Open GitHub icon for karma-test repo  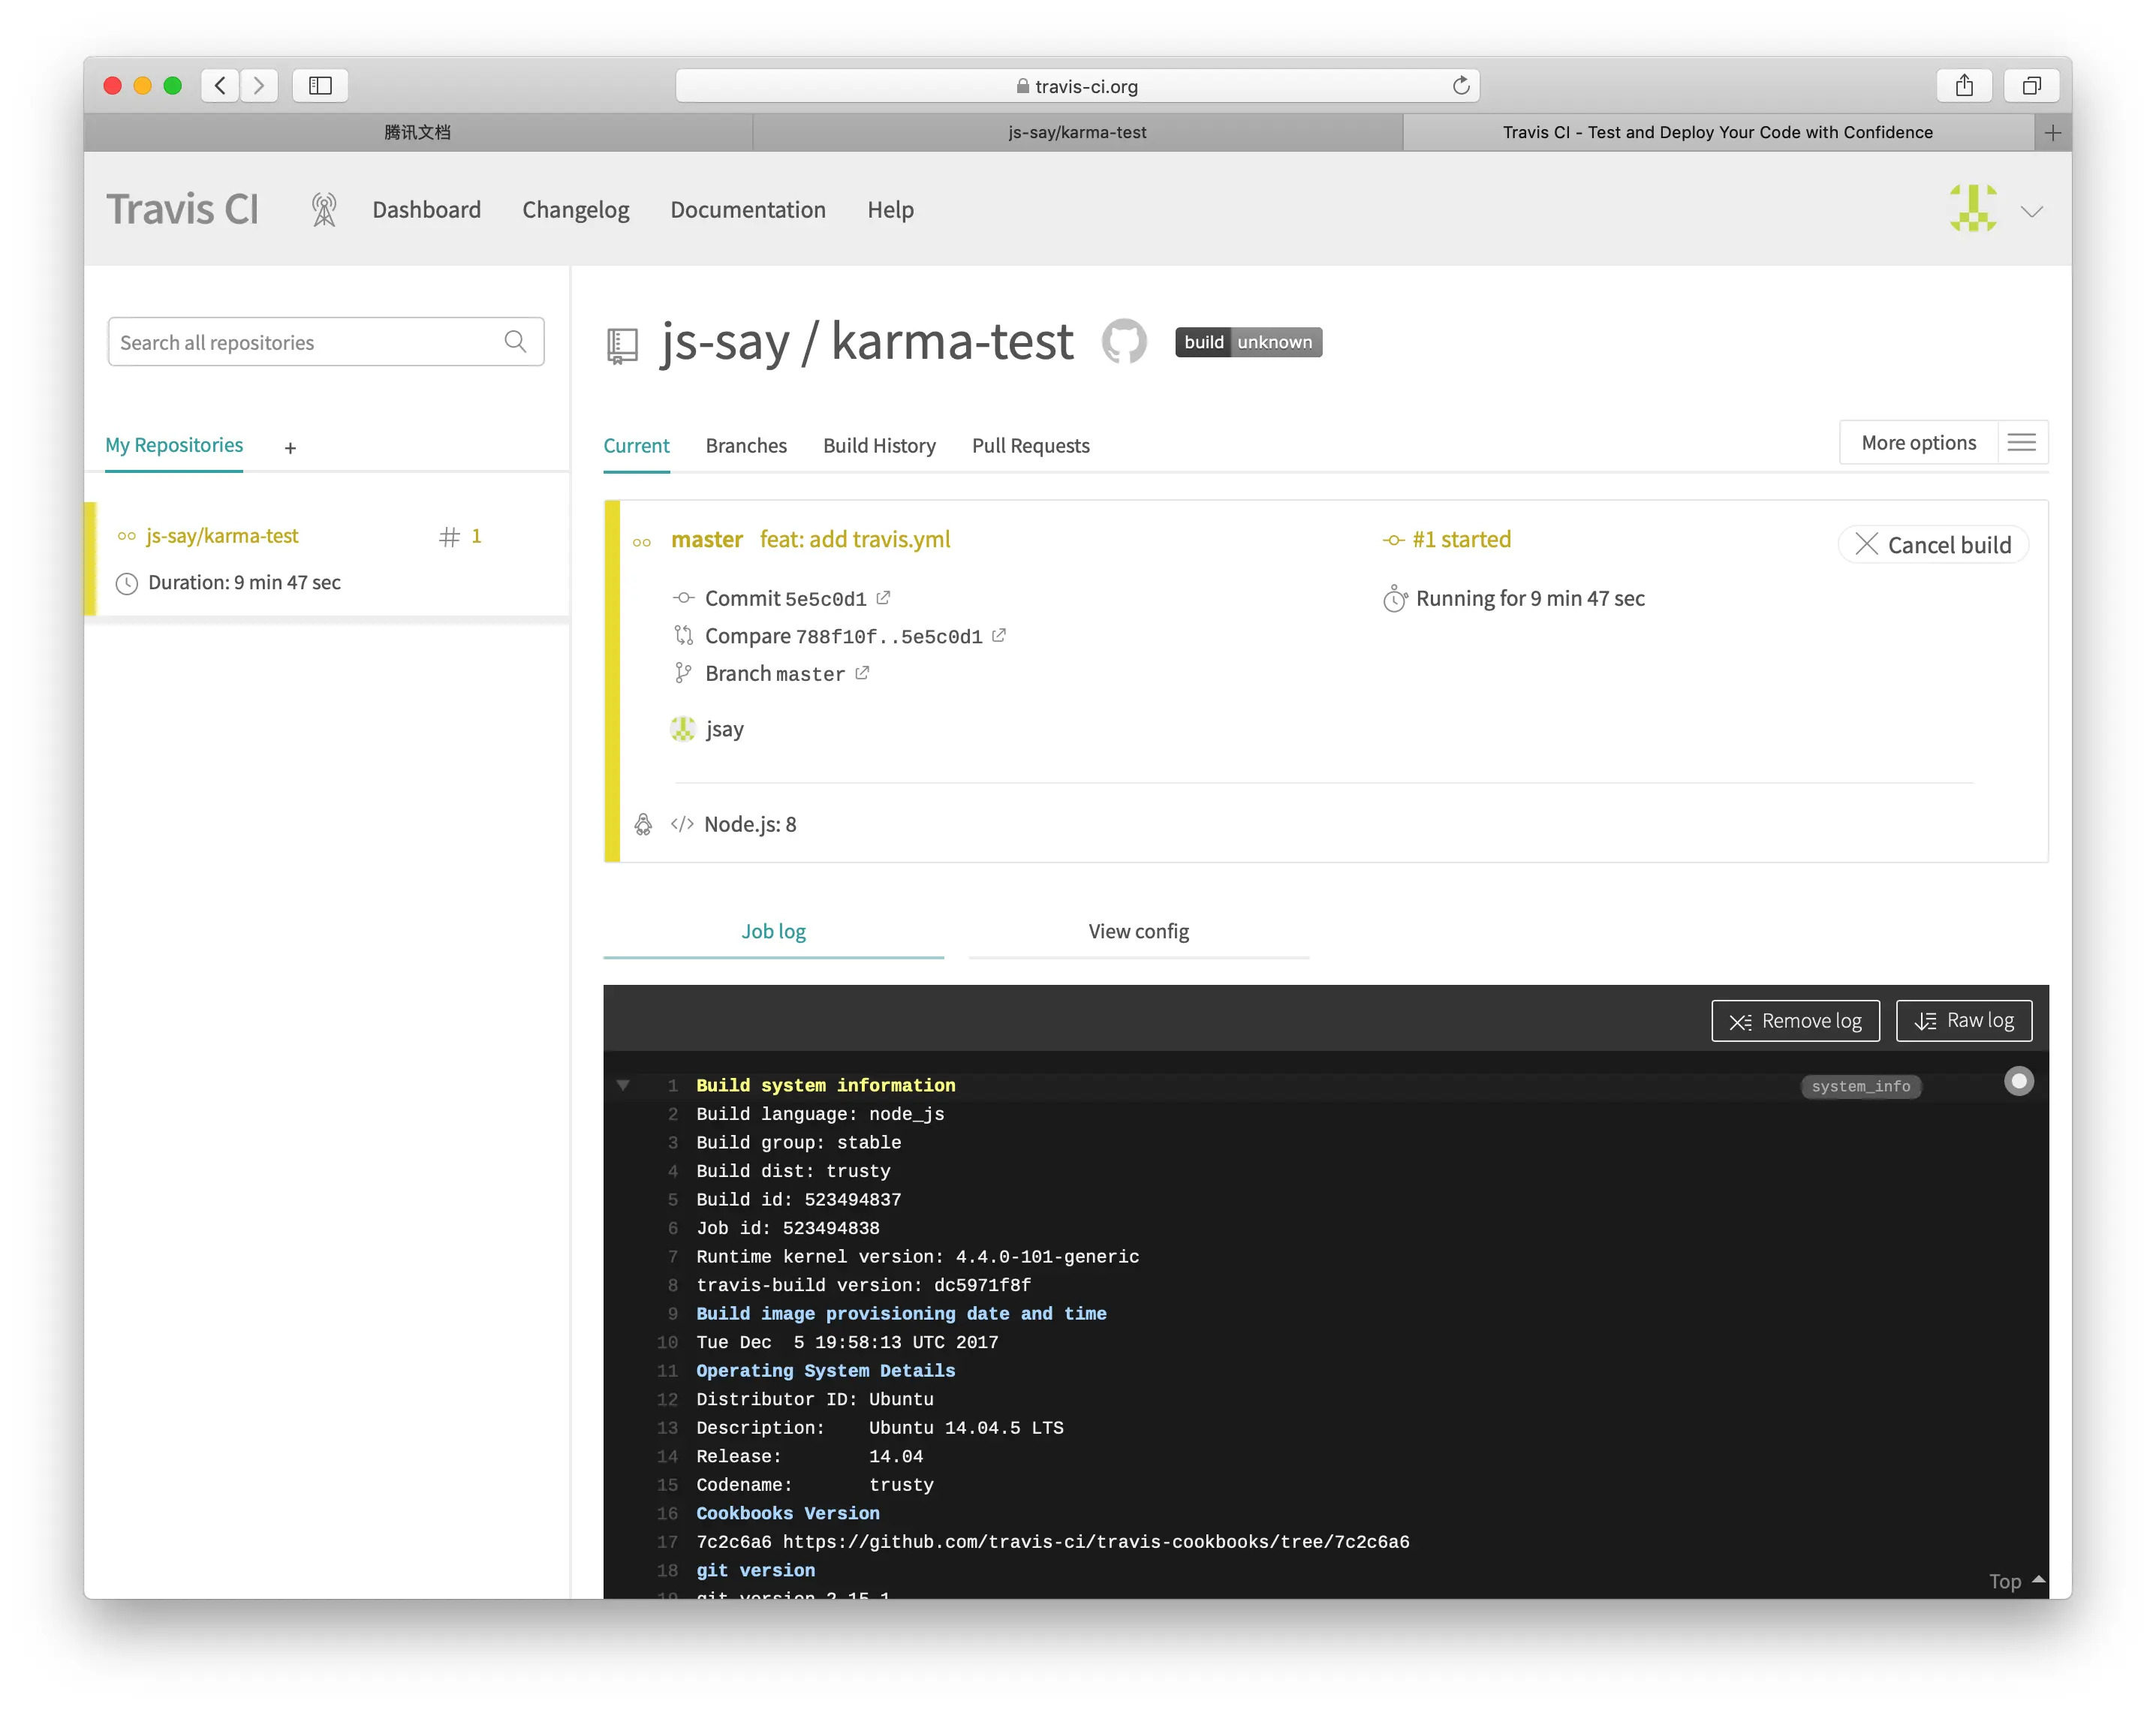[1124, 342]
